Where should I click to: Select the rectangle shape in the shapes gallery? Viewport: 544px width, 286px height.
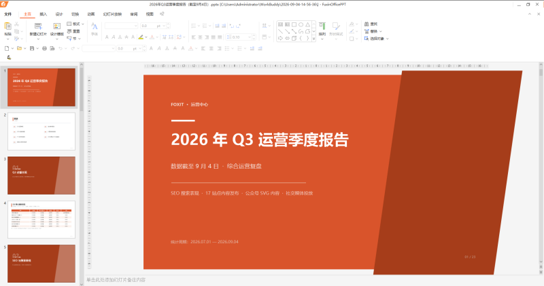294,24
